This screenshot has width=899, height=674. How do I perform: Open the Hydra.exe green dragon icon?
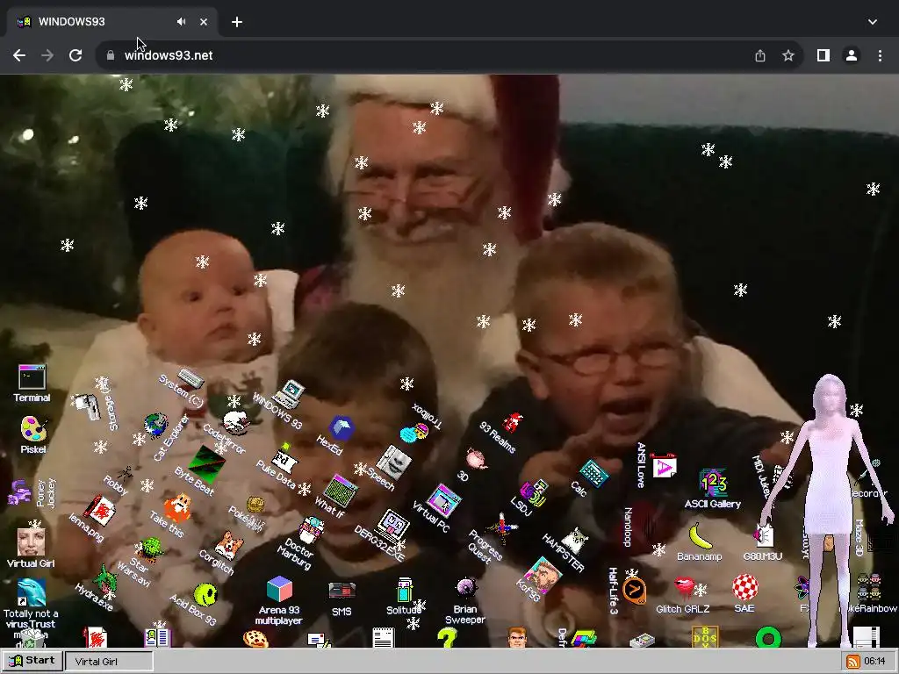[105, 580]
